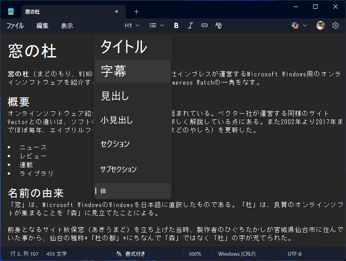Open the 表示 menu
Viewport: 346px width, 261px height.
pyautogui.click(x=67, y=25)
